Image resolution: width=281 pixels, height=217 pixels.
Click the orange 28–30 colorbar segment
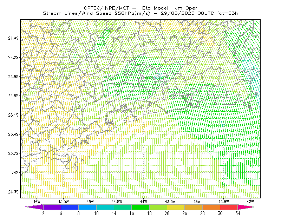pyautogui.click(x=211, y=207)
